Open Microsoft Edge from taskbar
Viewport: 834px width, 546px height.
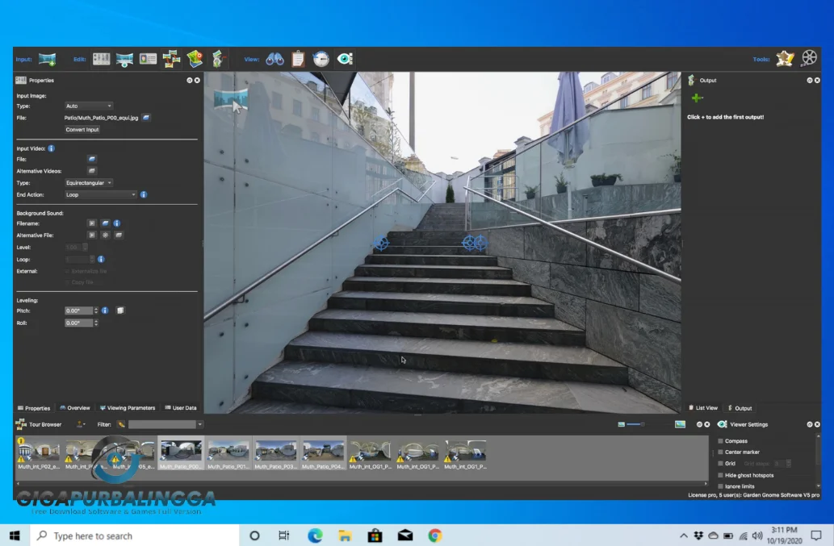[x=315, y=536]
